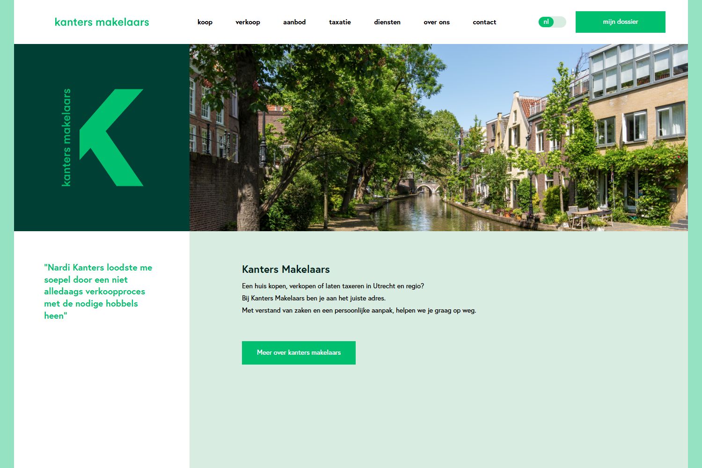The height and width of the screenshot is (468, 702).
Task: Select the green K logo emblem
Action: 112,137
